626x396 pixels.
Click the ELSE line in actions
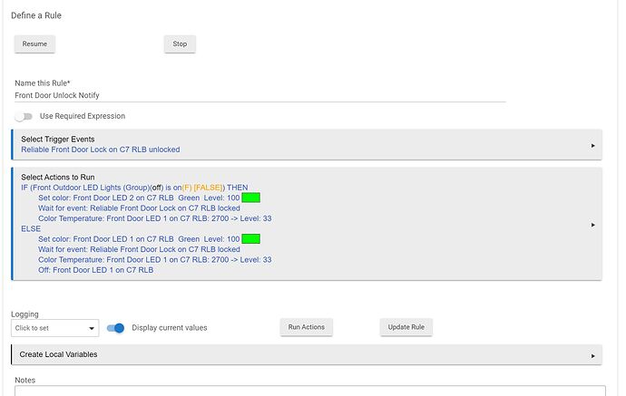(31, 229)
